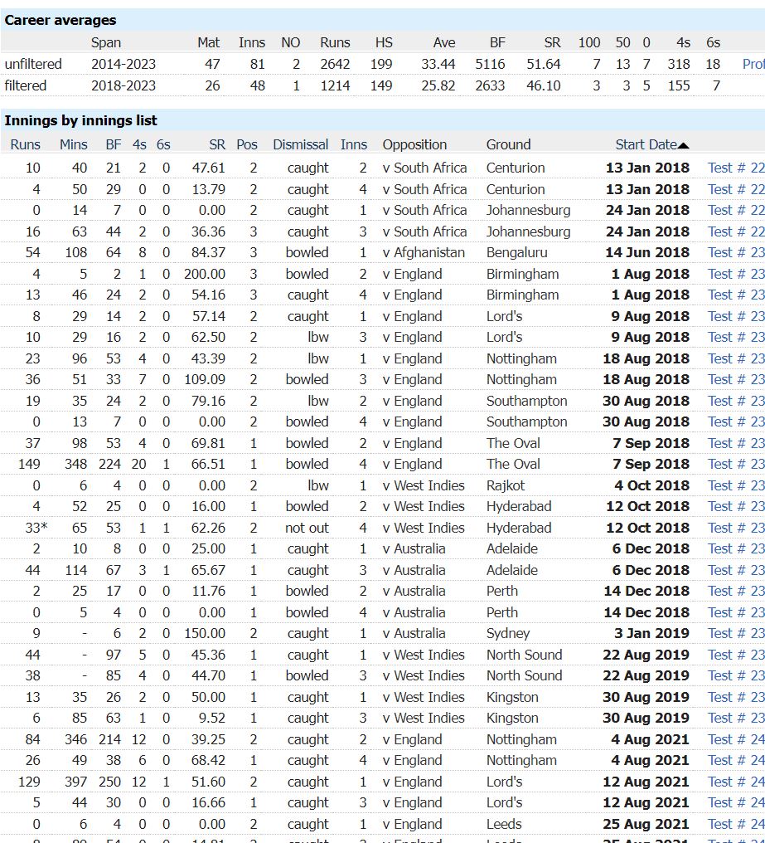Screen dimensions: 765x843
Task: Click the date 7 Sep 2018 in 37-run row
Action: coord(651,443)
